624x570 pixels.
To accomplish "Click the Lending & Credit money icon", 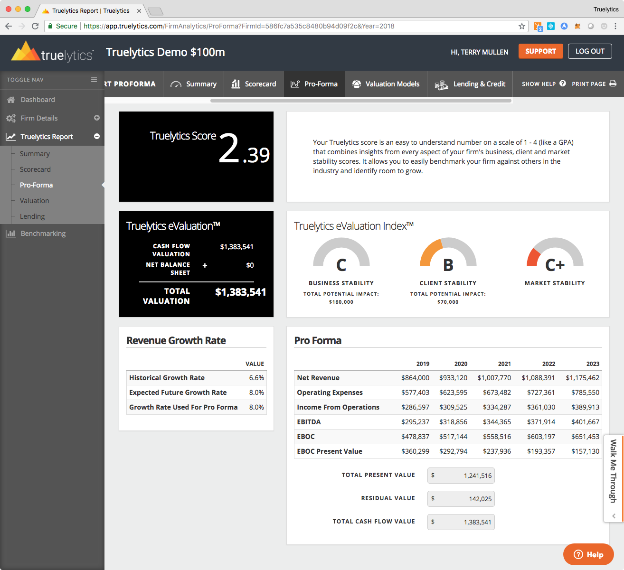I will coord(442,84).
